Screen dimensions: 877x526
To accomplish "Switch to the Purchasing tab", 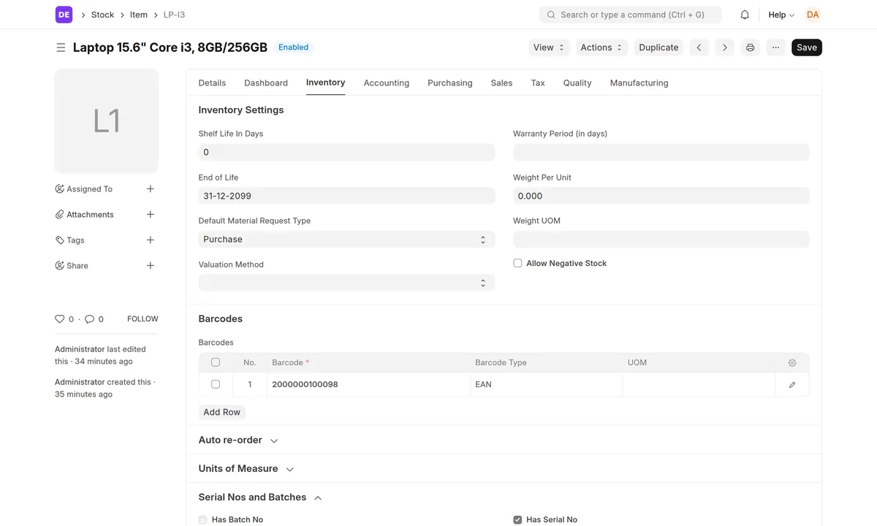I will [450, 83].
